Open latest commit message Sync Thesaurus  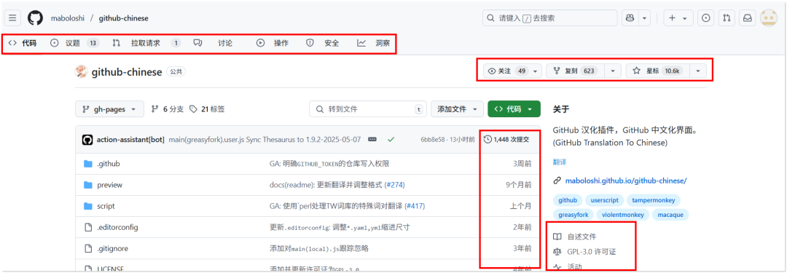coord(265,139)
